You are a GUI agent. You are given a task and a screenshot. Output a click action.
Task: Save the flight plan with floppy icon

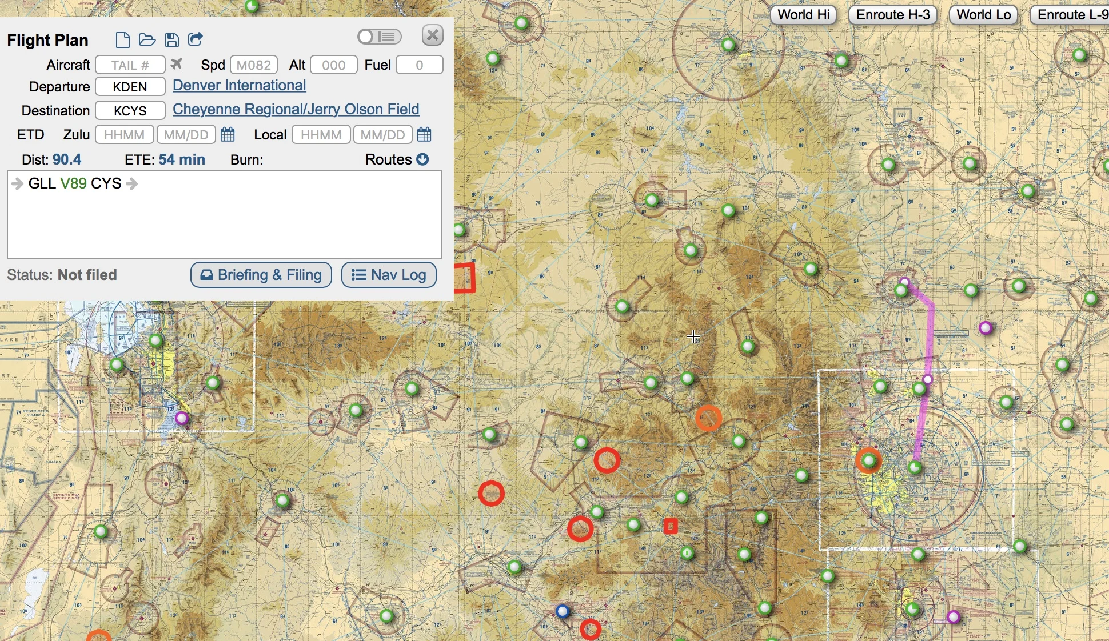pos(171,39)
